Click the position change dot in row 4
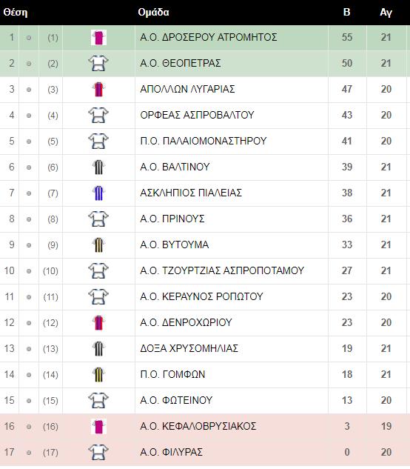Image resolution: width=410 pixels, height=469 pixels. point(29,116)
